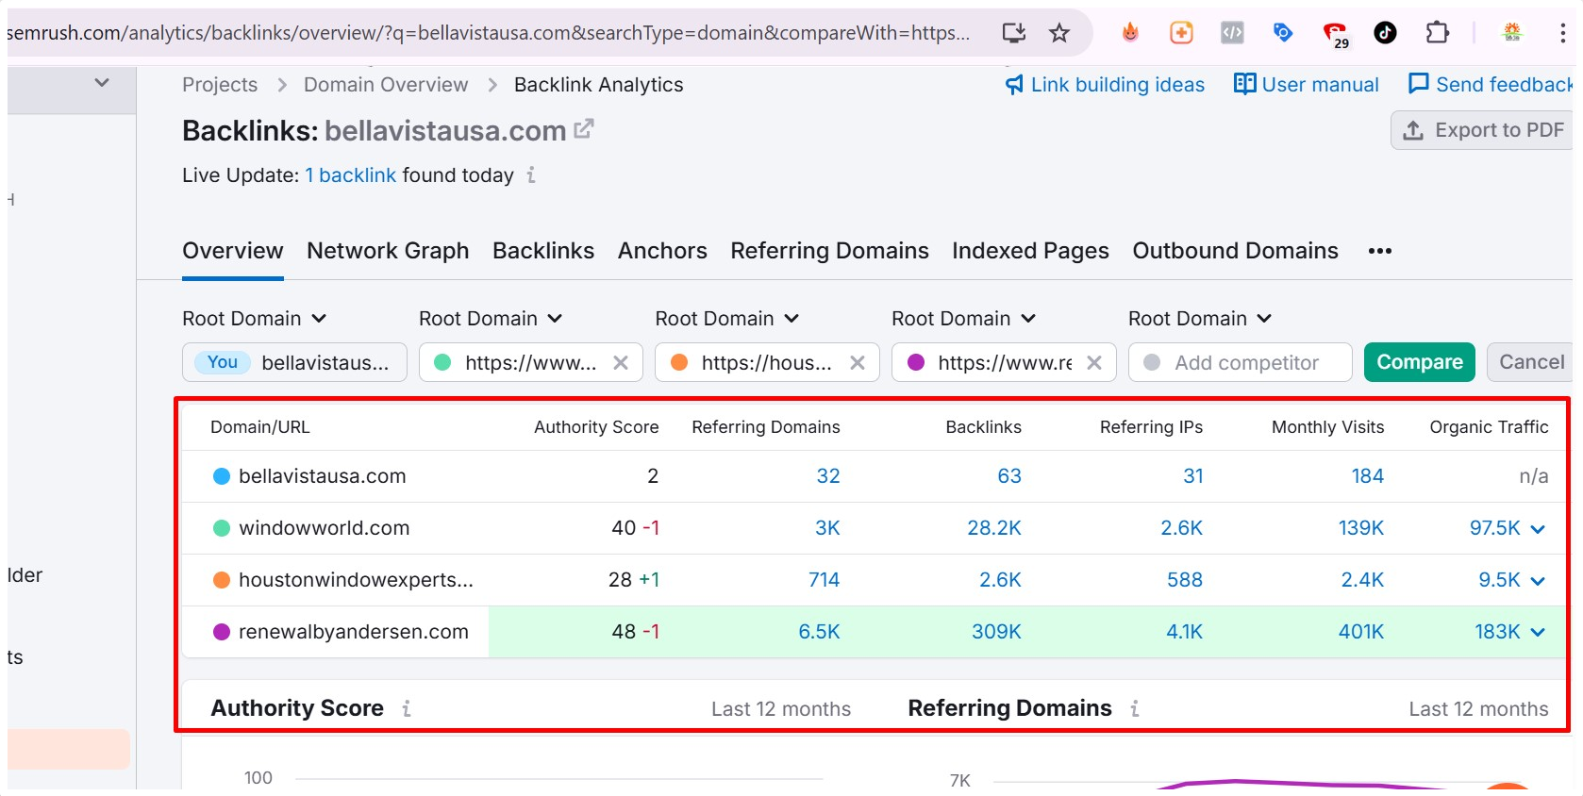The width and height of the screenshot is (1583, 796).
Task: Open the TikTok extension icon
Action: [1385, 33]
